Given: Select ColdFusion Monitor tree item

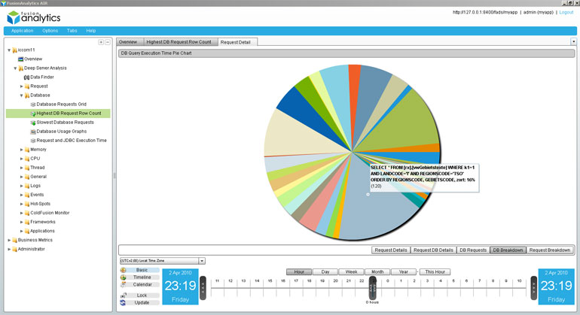Looking at the screenshot, I should [50, 213].
